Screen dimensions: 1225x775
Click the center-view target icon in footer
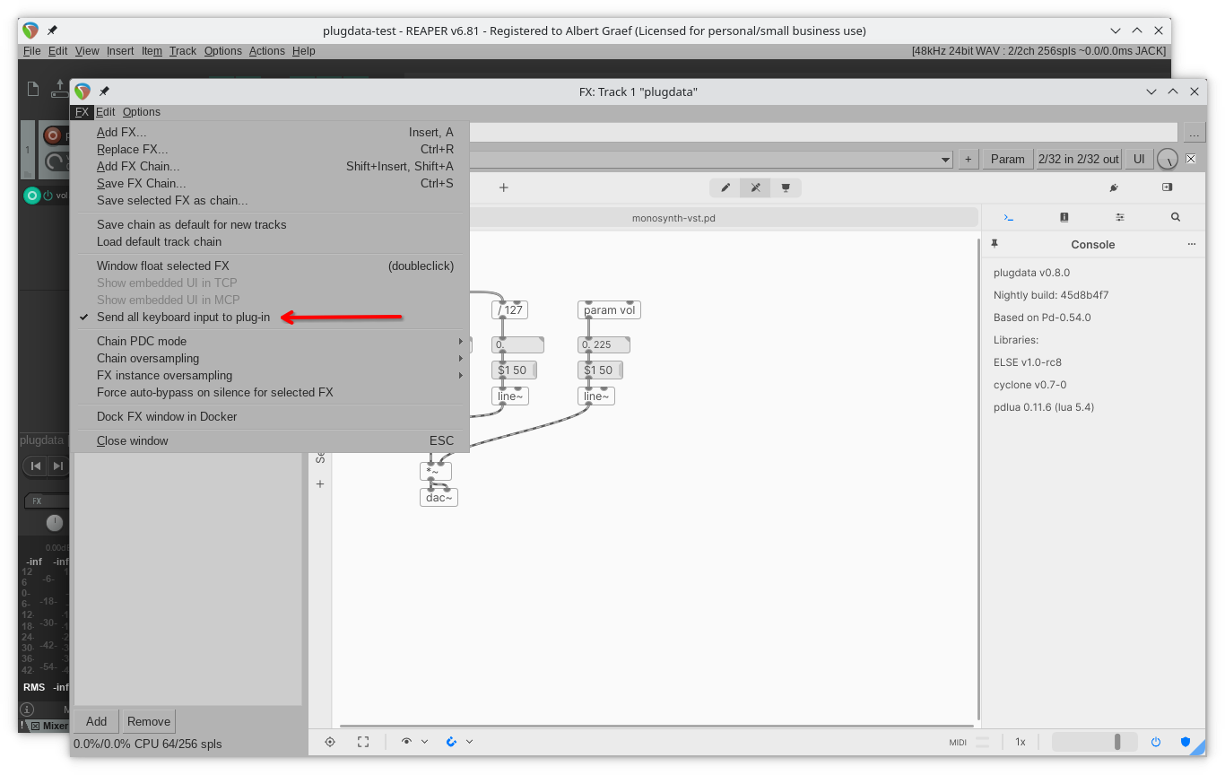click(x=330, y=742)
